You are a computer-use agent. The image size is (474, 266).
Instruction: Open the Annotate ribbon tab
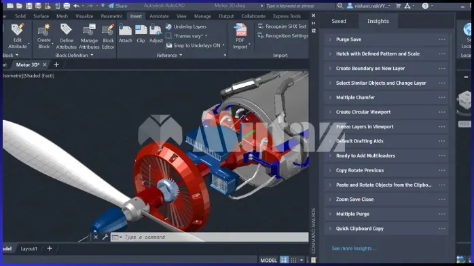click(x=159, y=16)
